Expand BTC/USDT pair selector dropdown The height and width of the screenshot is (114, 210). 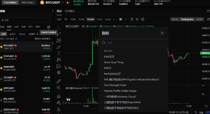(x=62, y=2)
